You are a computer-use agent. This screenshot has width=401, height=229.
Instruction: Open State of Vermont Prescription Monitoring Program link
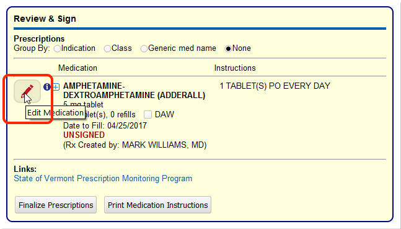[103, 178]
